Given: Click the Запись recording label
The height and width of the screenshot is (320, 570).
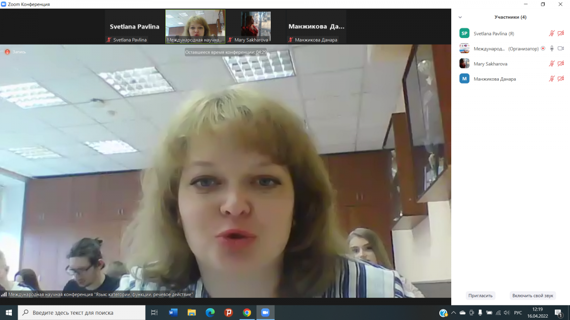Looking at the screenshot, I should tap(19, 52).
